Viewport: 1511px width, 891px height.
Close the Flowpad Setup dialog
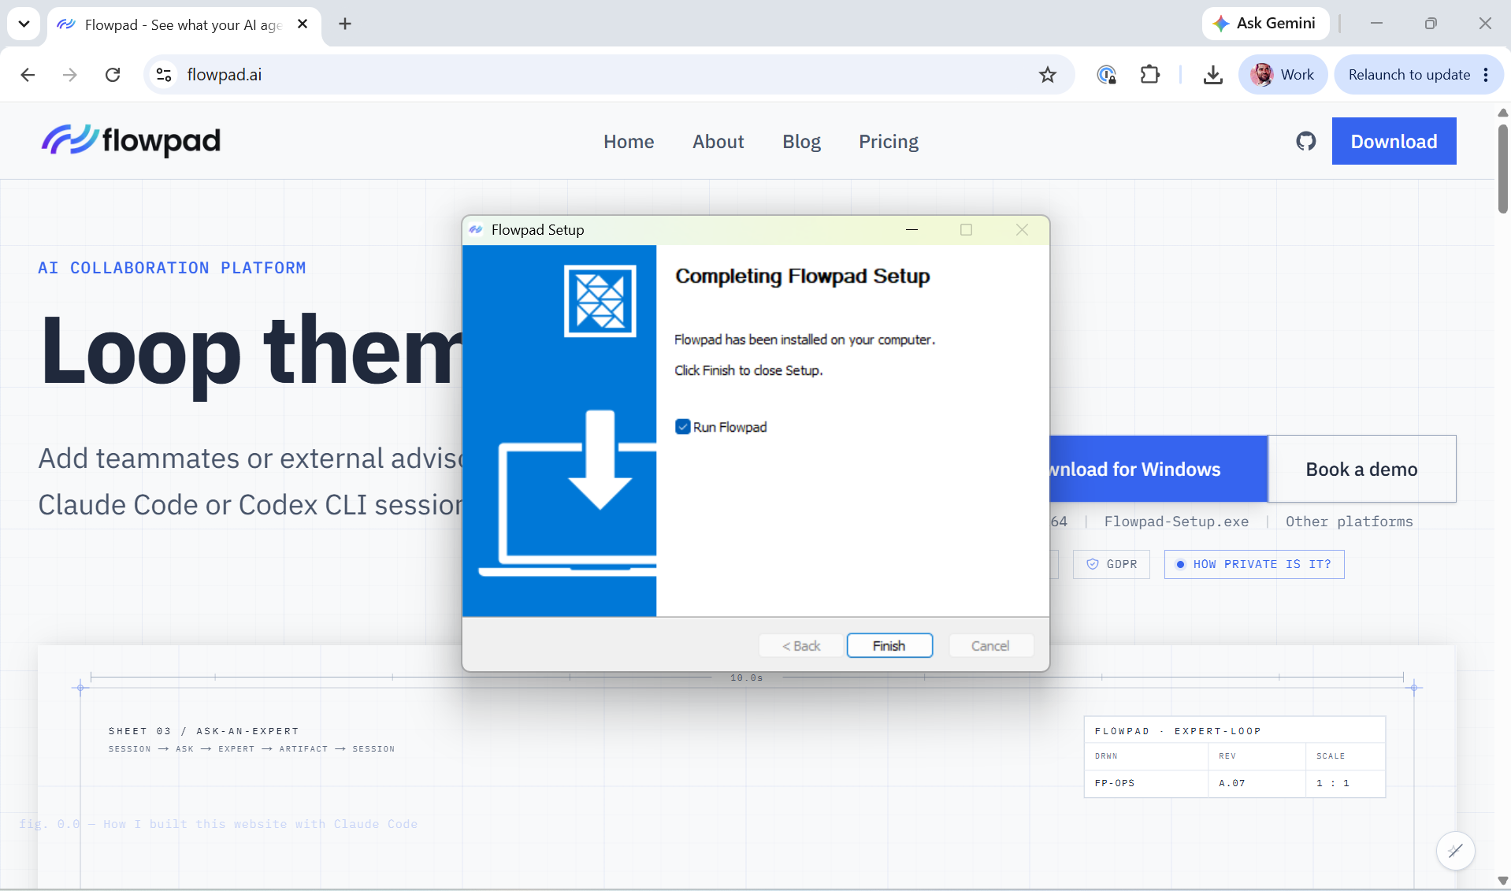point(1022,230)
